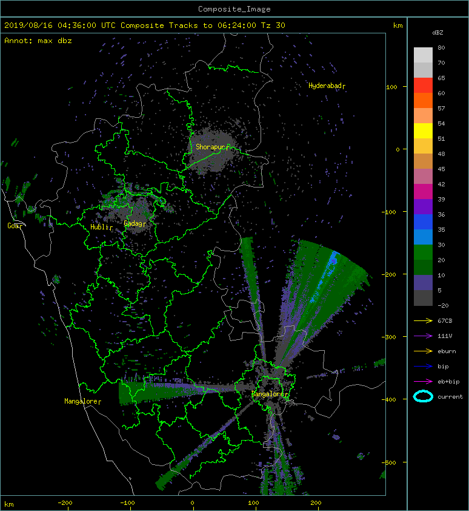Viewport: 469px width, 511px height.
Task: Click the 111V legend label
Action: pyautogui.click(x=445, y=336)
